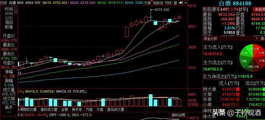Image resolution: width=265 pixels, height=120 pixels.
Task: Click the DEA value +373.3
Action: [86, 115]
